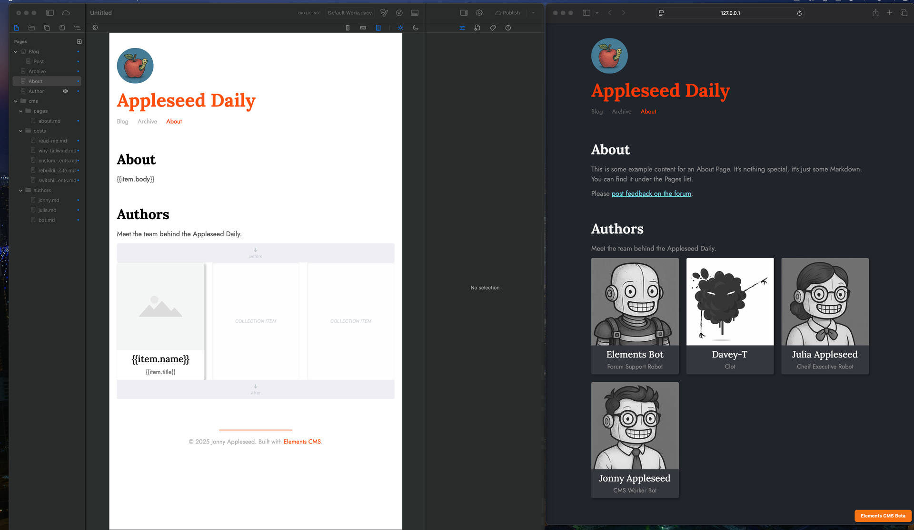Open the Default Workspace selector
The height and width of the screenshot is (530, 914).
(x=349, y=13)
